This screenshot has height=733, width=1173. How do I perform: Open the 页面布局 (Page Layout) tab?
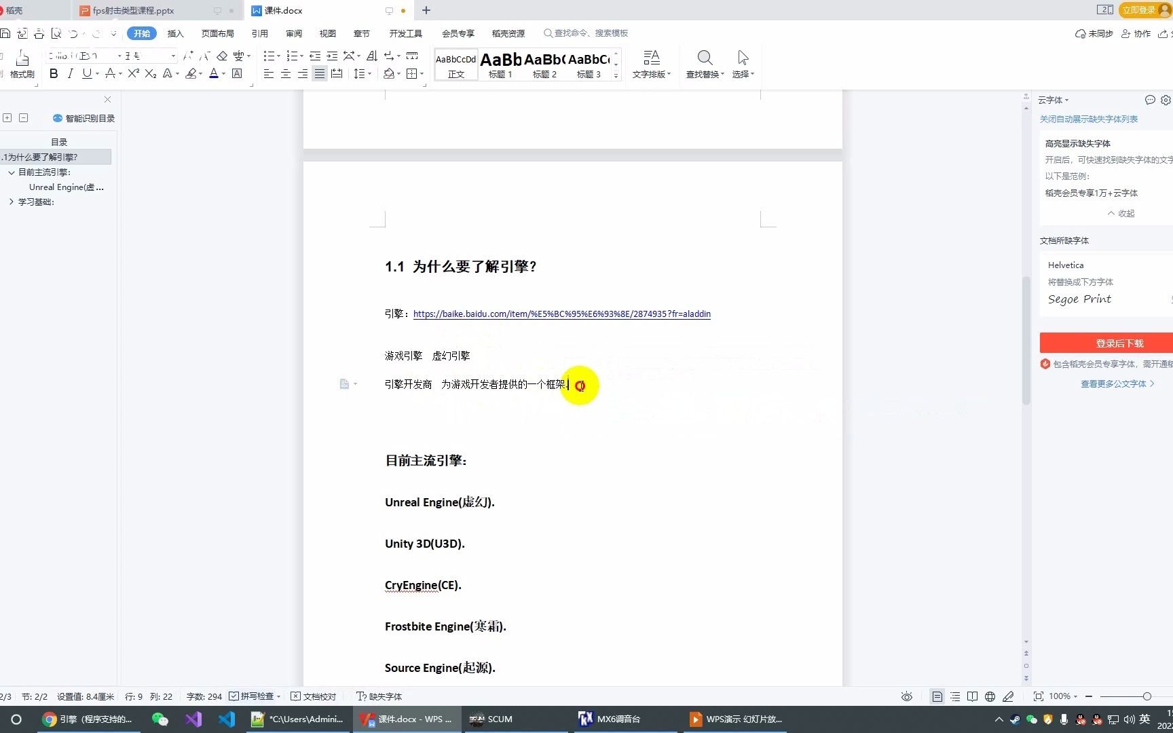217,33
